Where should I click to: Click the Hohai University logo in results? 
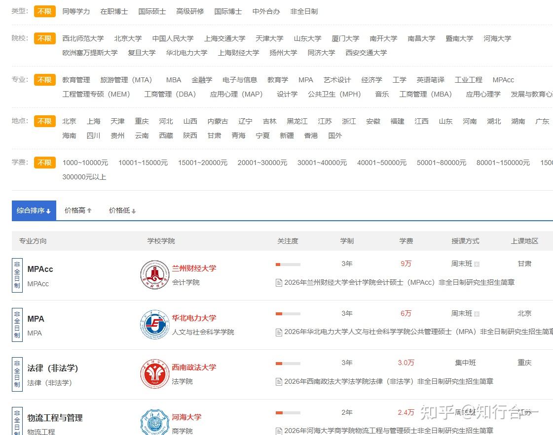[x=154, y=422]
